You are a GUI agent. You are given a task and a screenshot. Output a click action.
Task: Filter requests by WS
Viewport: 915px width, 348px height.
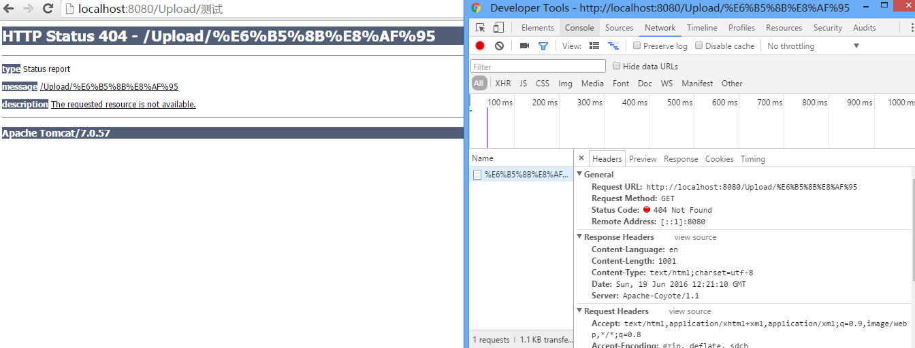(667, 83)
